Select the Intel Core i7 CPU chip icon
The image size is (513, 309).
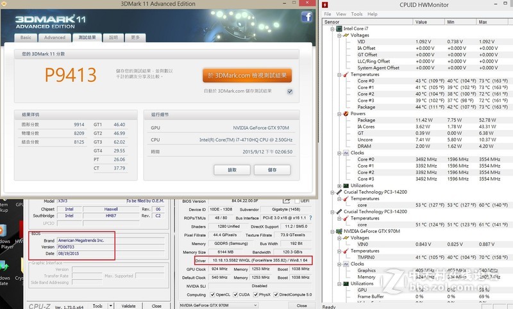339,29
